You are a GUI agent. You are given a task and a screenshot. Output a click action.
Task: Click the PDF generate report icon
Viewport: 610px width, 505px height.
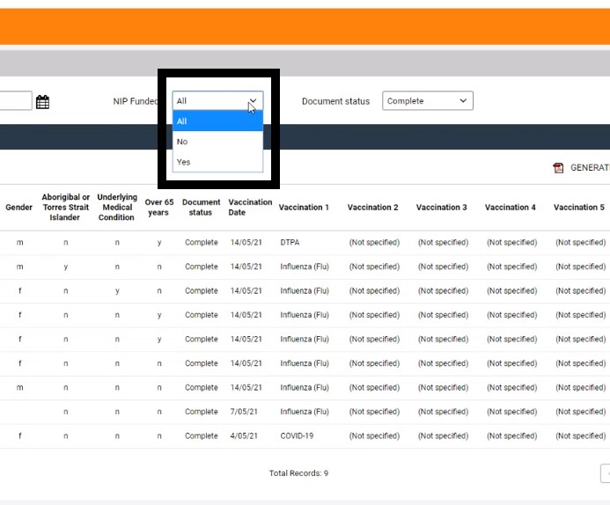click(x=558, y=167)
